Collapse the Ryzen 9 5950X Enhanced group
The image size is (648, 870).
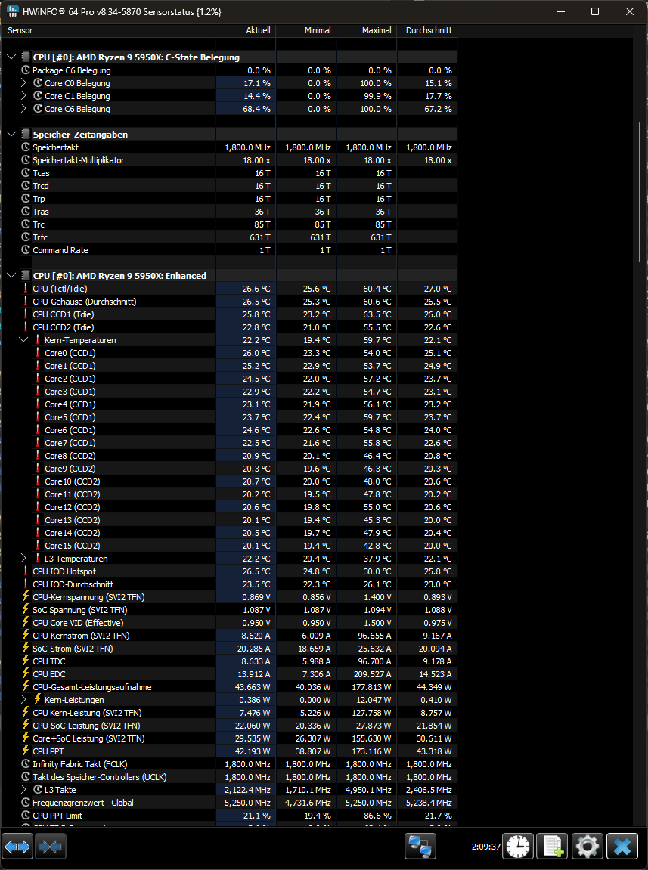pos(11,276)
